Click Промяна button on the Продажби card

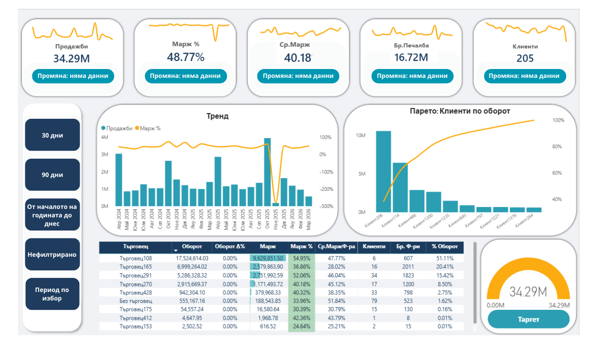coord(73,76)
